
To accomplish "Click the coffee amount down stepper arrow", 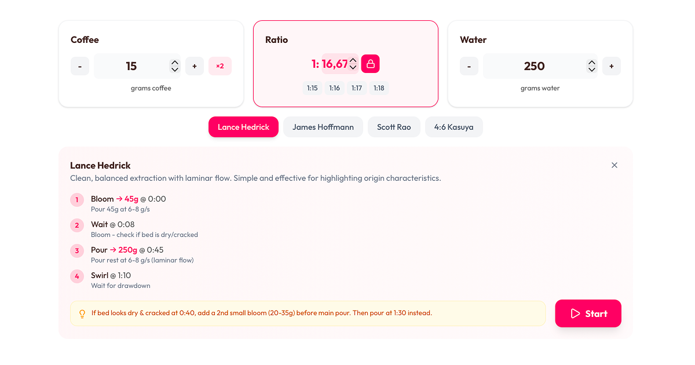I will 174,70.
